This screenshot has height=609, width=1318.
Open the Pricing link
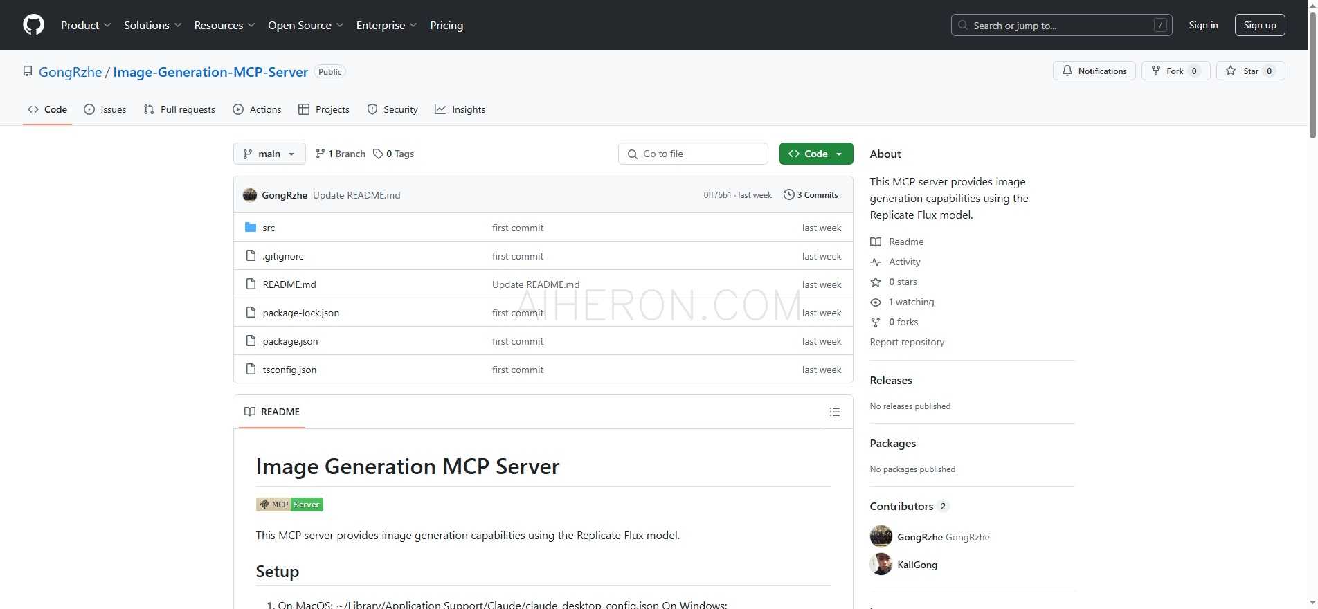pos(446,25)
